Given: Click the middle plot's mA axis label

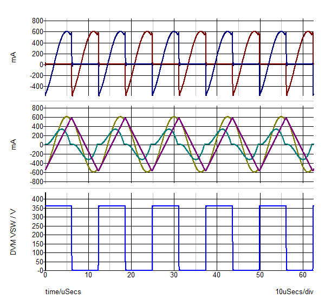Looking at the screenshot, I should (x=15, y=144).
